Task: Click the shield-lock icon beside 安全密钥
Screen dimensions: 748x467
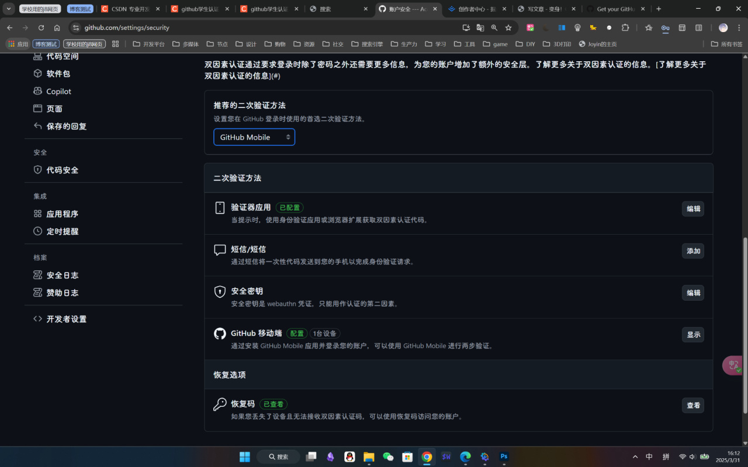Action: tap(220, 292)
